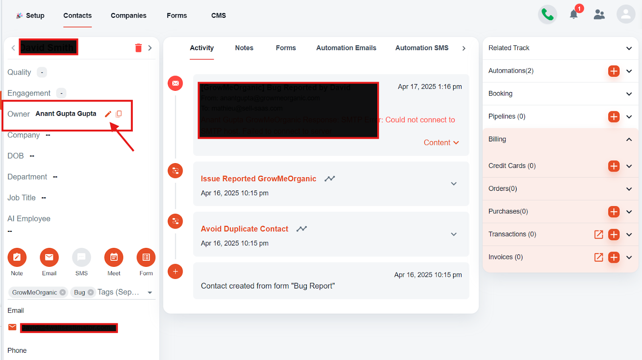Add a Credit Card plus button

[614, 166]
